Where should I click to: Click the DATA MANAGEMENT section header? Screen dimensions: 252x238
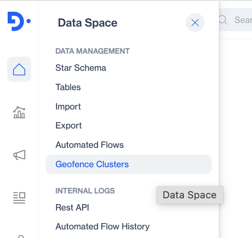point(93,51)
